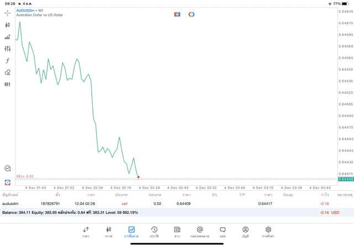Switch to the กราฟ chart tab
The image size is (354, 247).
click(108, 232)
